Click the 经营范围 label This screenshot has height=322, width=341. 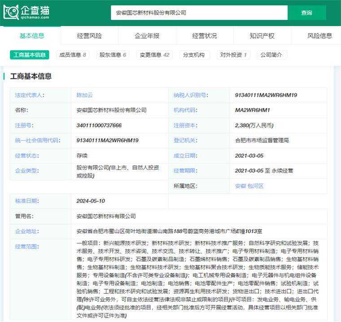pos(27,247)
